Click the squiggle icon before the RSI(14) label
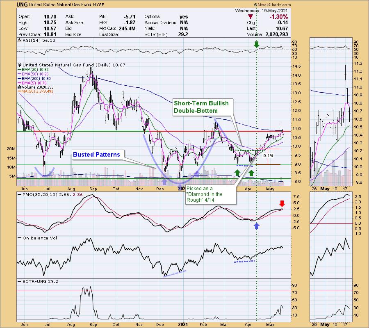 point(20,40)
